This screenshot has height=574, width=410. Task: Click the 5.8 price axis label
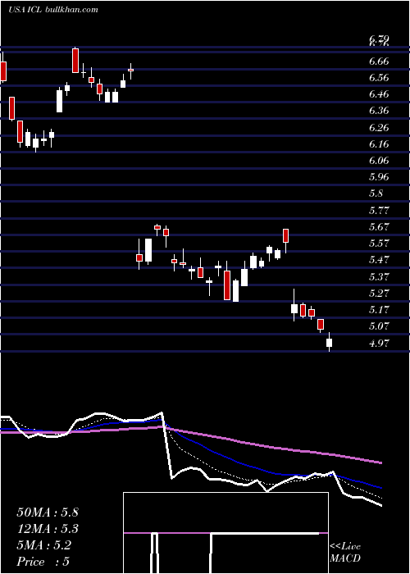(376, 194)
